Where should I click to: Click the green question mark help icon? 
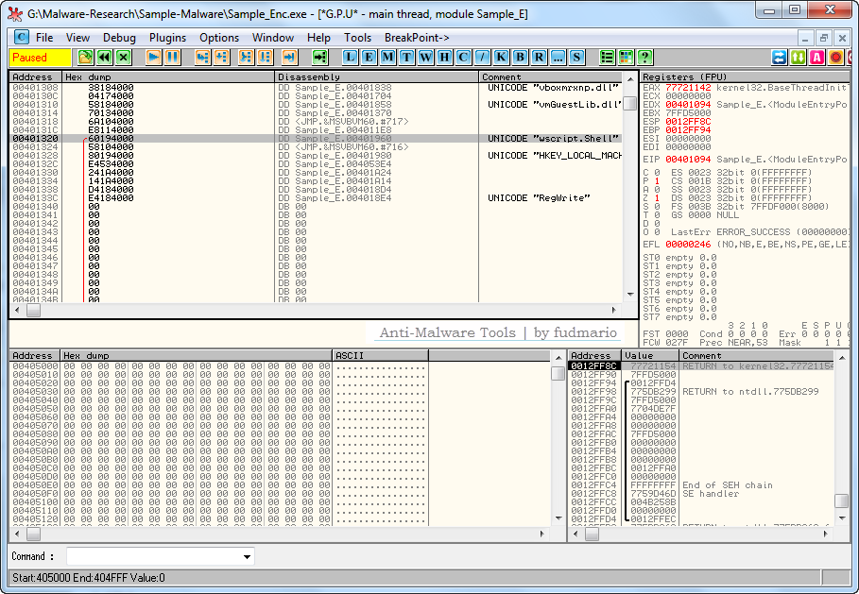click(644, 58)
